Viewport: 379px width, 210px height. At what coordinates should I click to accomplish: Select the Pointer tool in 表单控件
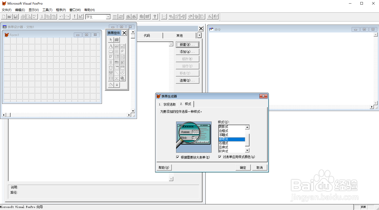[x=111, y=40]
